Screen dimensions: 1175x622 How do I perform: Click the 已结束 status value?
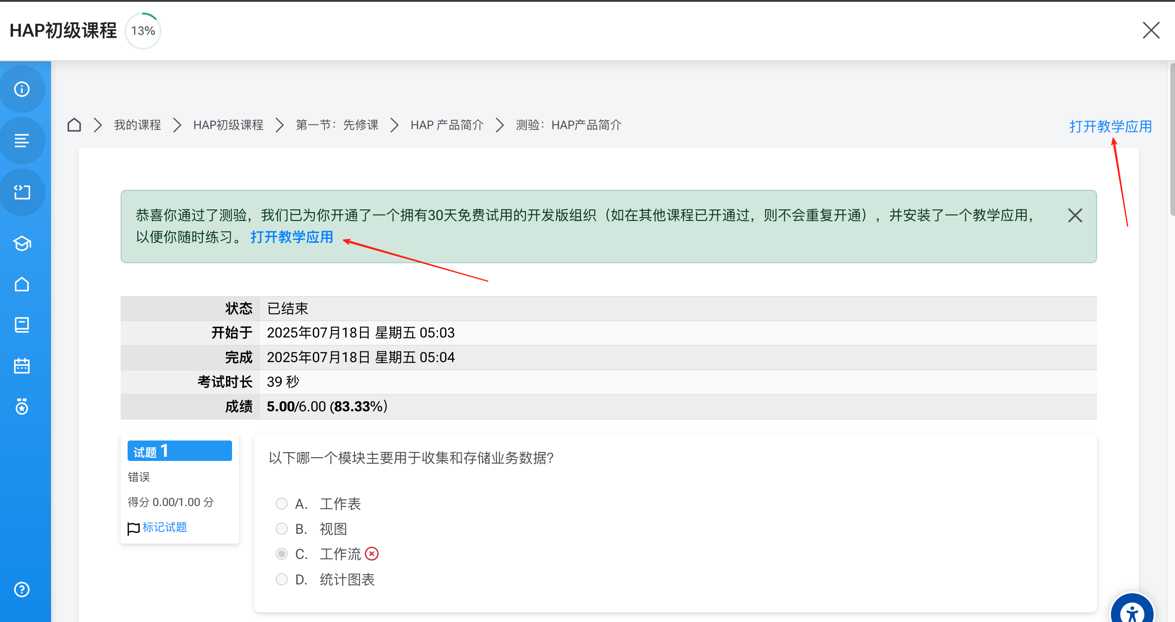click(288, 309)
